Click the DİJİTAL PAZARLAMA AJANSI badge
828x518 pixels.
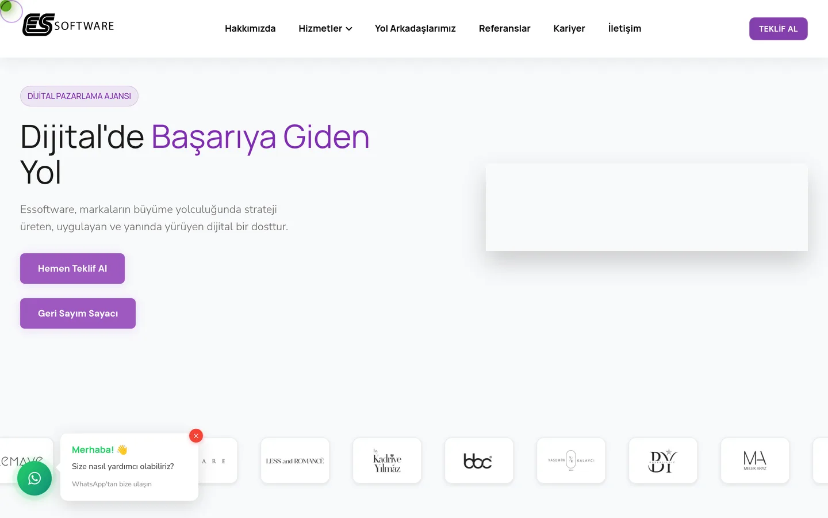[79, 96]
